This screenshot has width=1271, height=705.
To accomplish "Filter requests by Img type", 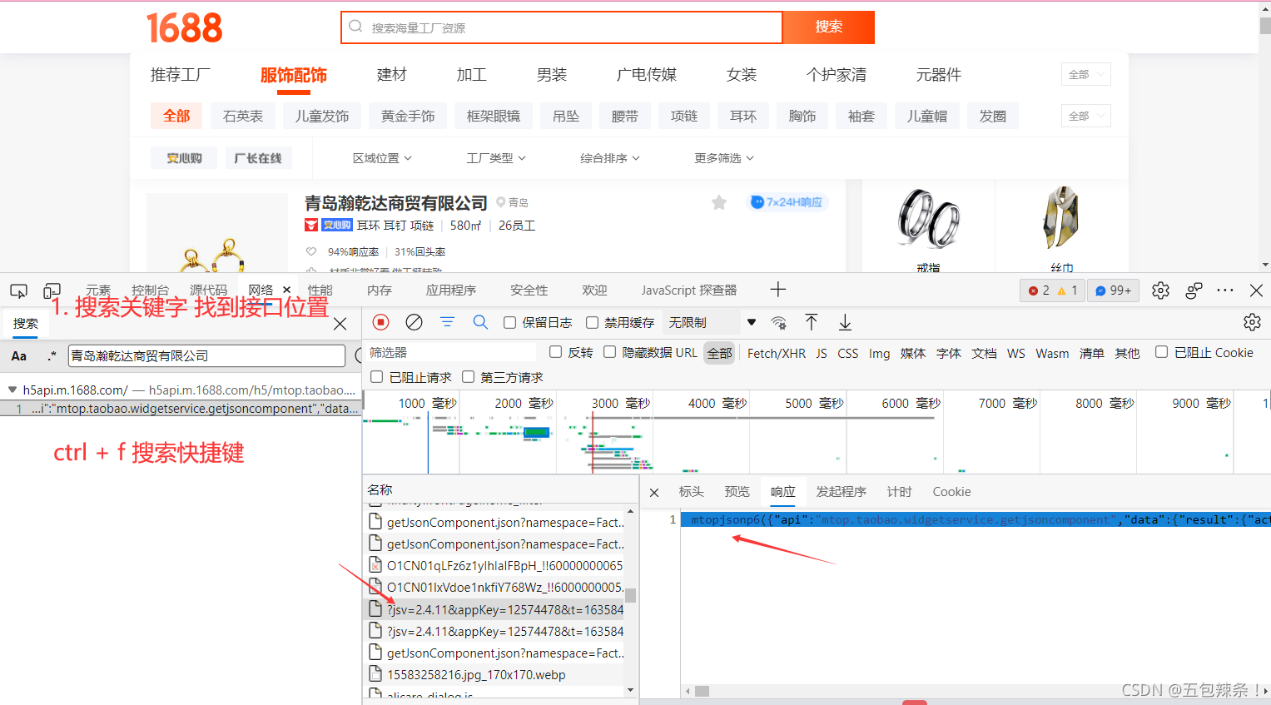I will pyautogui.click(x=879, y=353).
